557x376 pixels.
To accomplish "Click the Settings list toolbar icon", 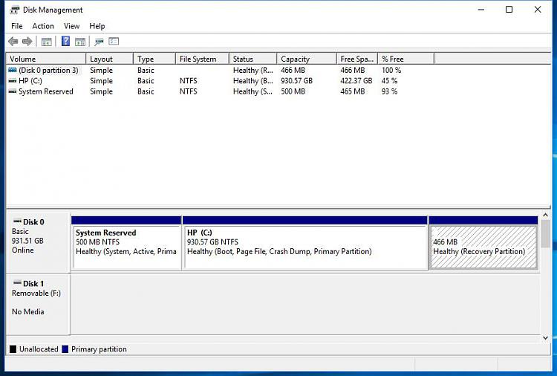I will coord(114,42).
